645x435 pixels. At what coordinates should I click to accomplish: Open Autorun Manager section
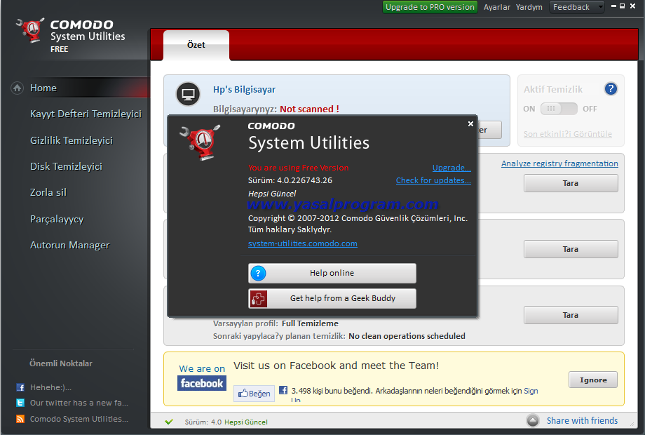pyautogui.click(x=69, y=246)
